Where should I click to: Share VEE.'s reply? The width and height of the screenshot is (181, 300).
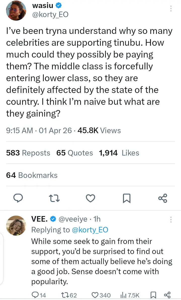pyautogui.click(x=167, y=295)
